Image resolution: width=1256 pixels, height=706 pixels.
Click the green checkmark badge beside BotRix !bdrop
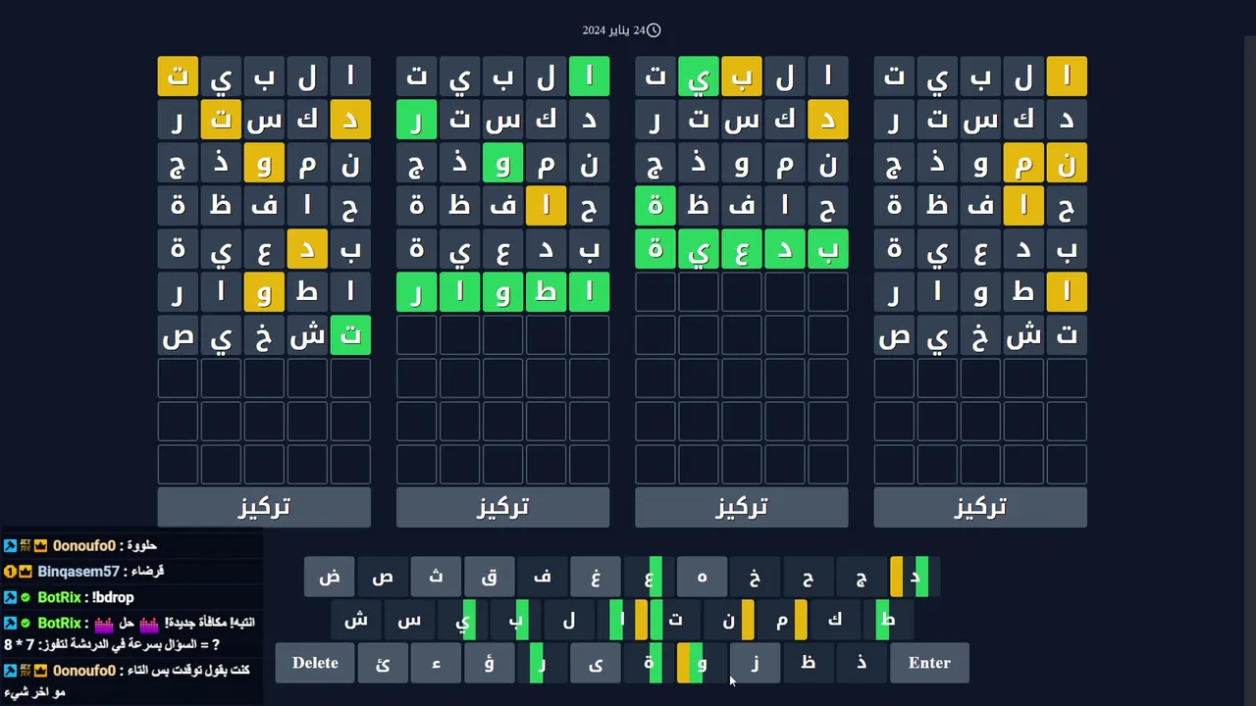coord(26,597)
